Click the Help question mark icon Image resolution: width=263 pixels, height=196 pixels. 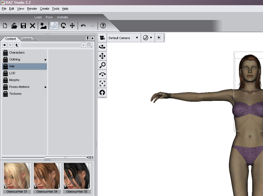pyautogui.click(x=103, y=26)
